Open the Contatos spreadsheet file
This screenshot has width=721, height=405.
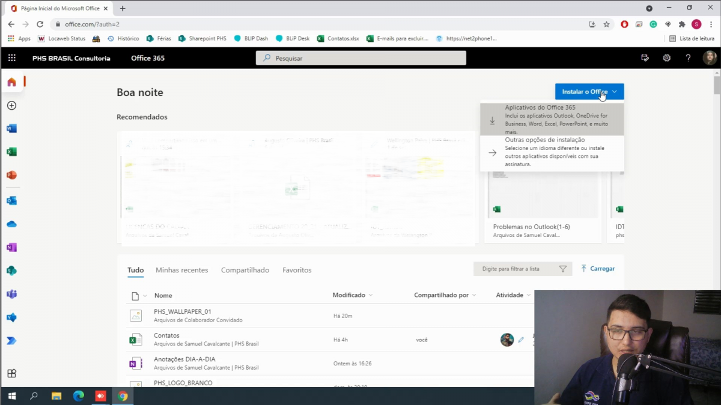click(x=166, y=335)
